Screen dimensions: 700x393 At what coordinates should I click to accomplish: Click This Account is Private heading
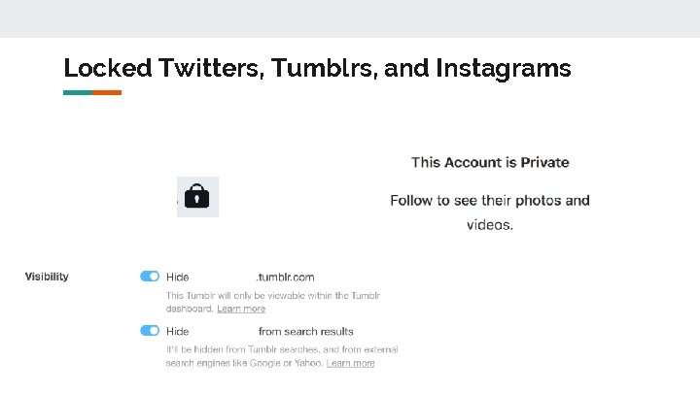coord(490,162)
